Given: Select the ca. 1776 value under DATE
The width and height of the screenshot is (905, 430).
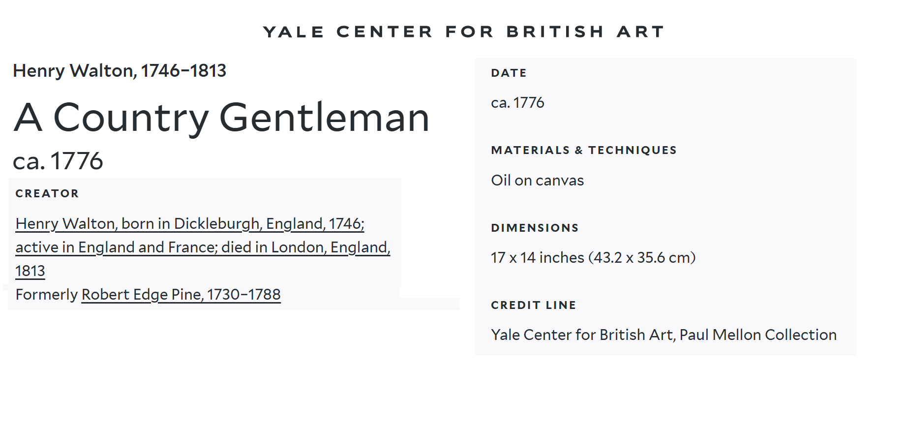Looking at the screenshot, I should click(517, 103).
